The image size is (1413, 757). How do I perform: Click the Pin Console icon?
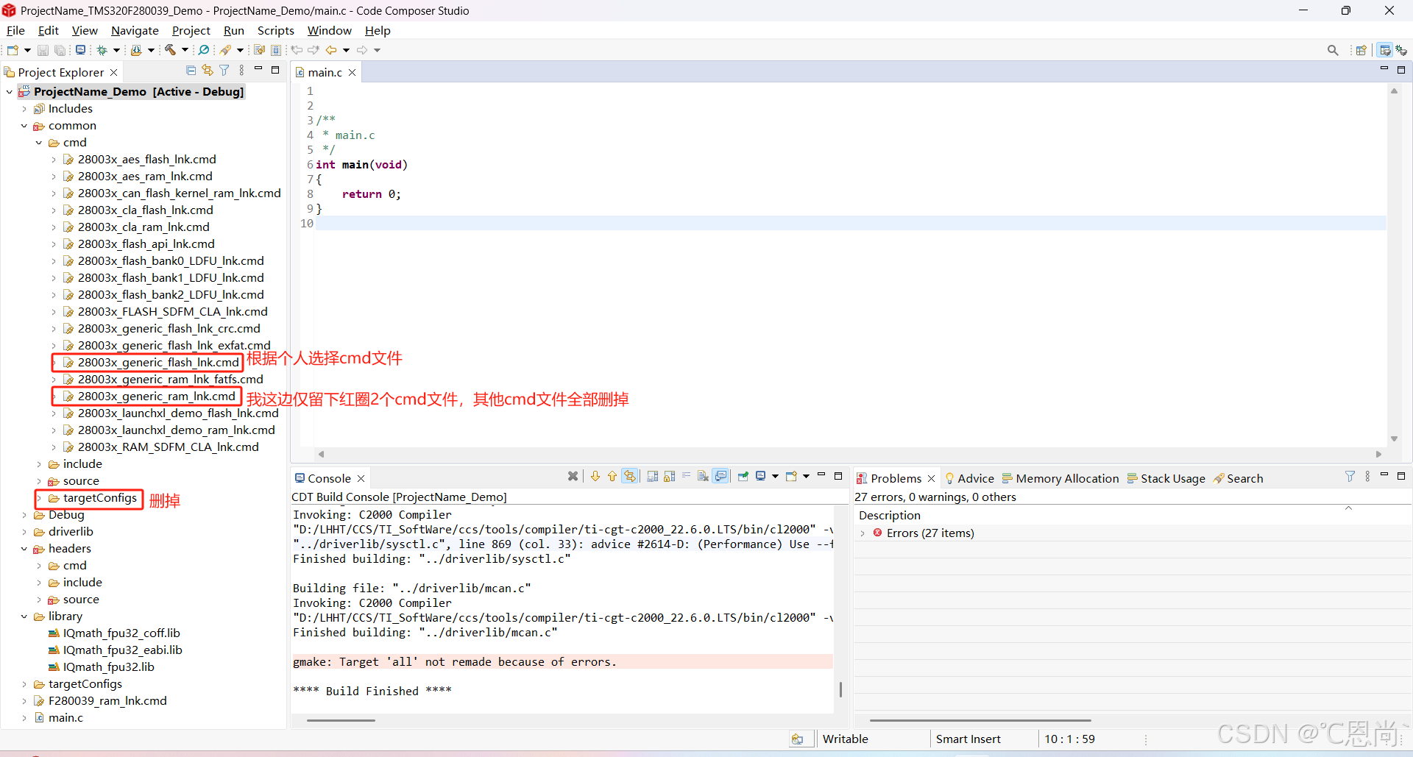click(743, 476)
